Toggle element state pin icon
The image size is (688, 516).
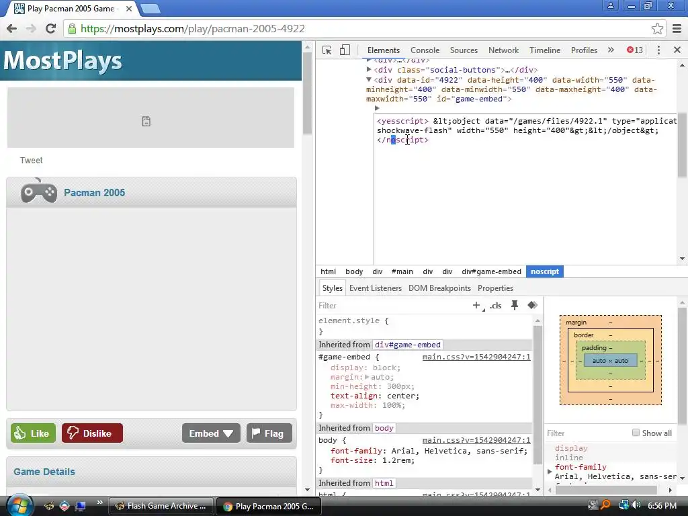(514, 305)
